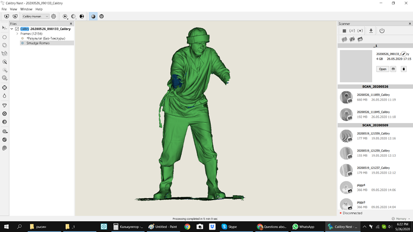The image size is (413, 232).
Task: Click the spiral tool at bottom of left toolbar
Action: tap(5, 148)
